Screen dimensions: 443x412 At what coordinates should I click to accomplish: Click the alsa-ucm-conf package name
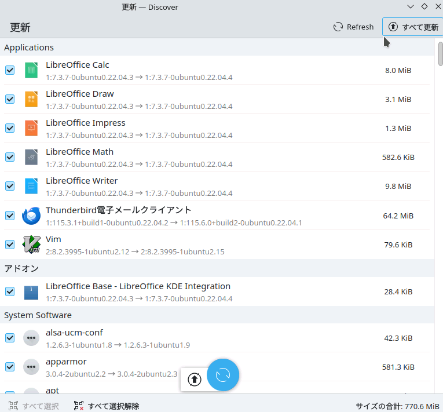74,333
